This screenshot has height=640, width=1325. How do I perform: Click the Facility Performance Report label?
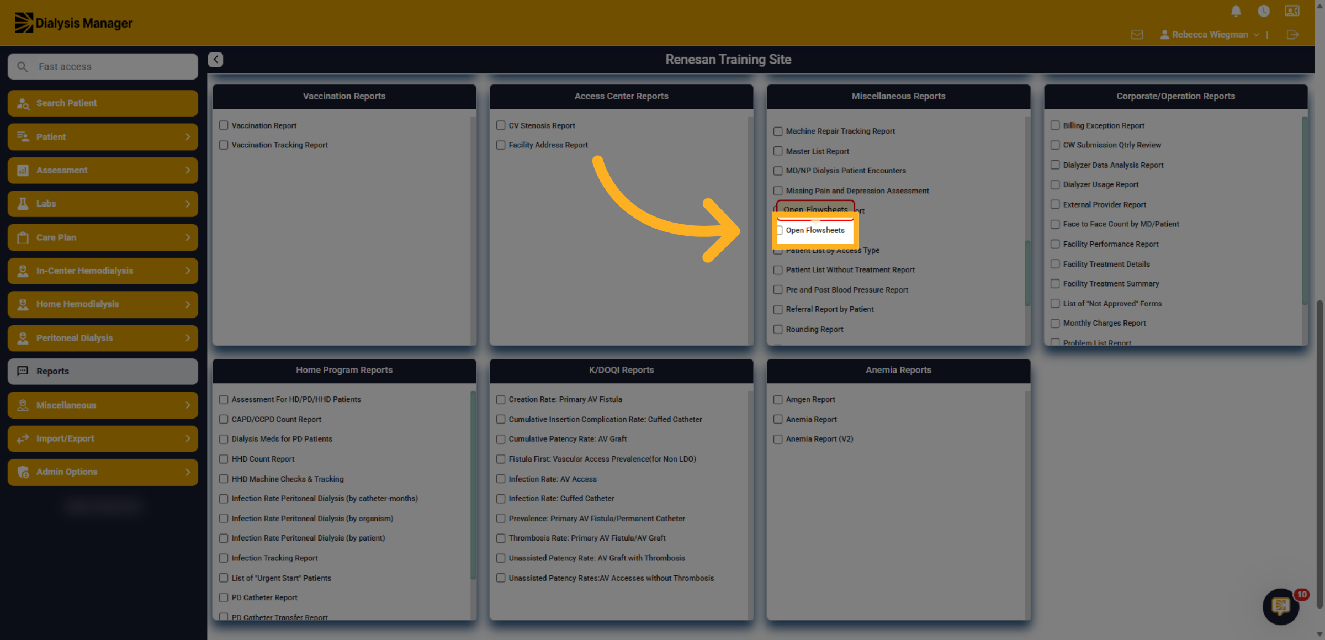(x=1110, y=244)
